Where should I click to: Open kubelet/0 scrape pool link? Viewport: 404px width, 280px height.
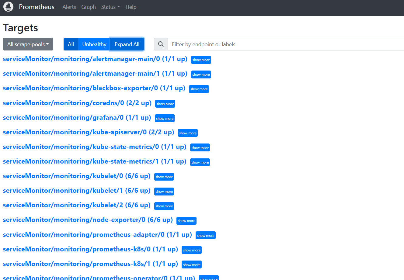coord(77,176)
